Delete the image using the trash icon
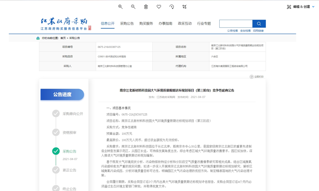This screenshot has width=319, height=191. pyautogui.click(x=146, y=7)
